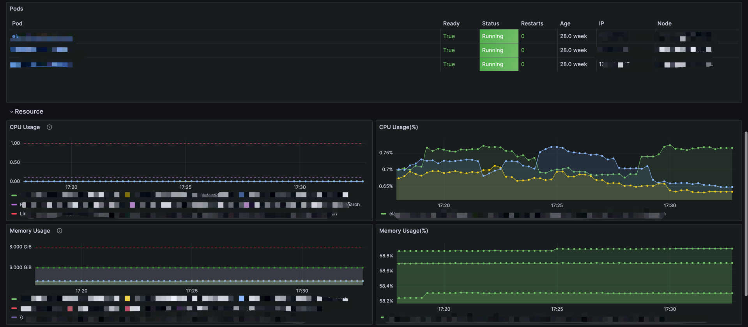Viewport: 748px width, 327px height.
Task: Click the '6.000 GiB' axis label
Action: (x=20, y=267)
